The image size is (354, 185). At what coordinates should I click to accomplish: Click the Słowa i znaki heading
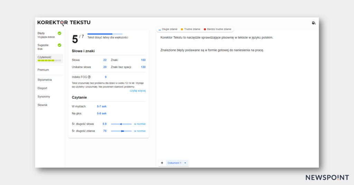tap(83, 51)
